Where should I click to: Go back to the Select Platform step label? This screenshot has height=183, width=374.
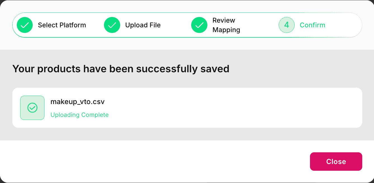pyautogui.click(x=62, y=25)
